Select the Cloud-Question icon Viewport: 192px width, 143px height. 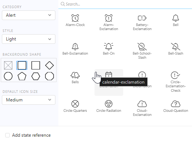coord(176,106)
